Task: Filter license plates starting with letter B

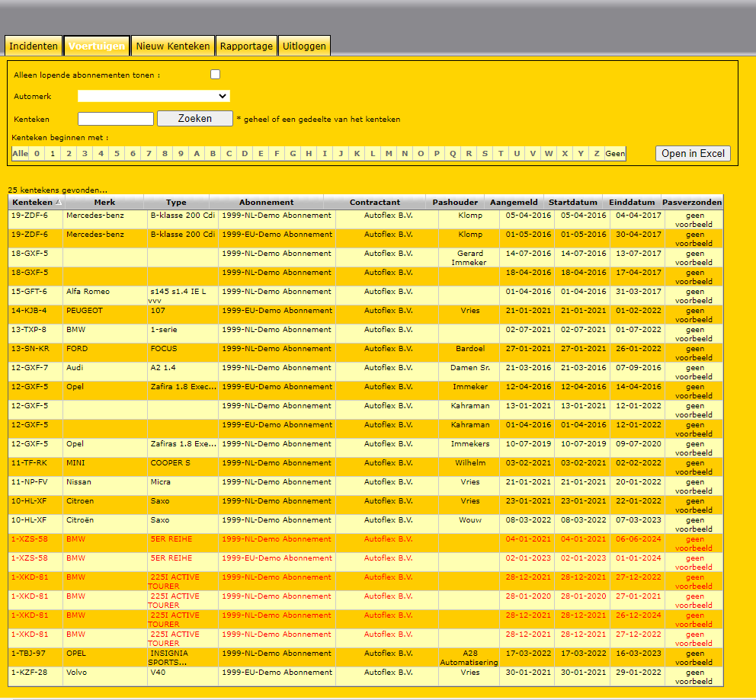Action: pos(213,154)
